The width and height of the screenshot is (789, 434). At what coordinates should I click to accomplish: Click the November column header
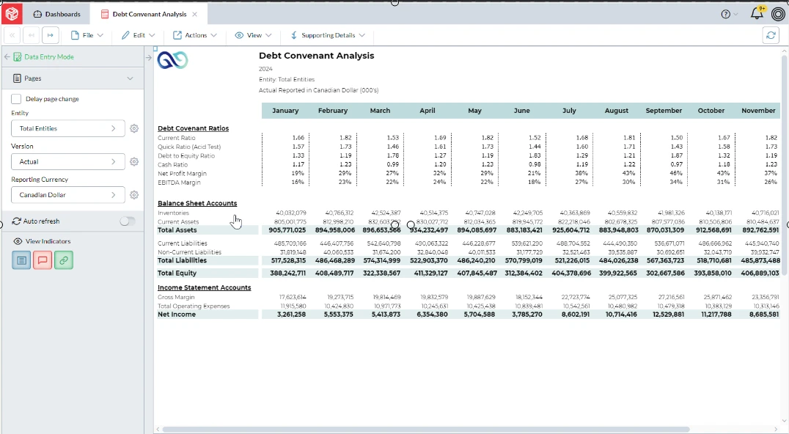[758, 111]
